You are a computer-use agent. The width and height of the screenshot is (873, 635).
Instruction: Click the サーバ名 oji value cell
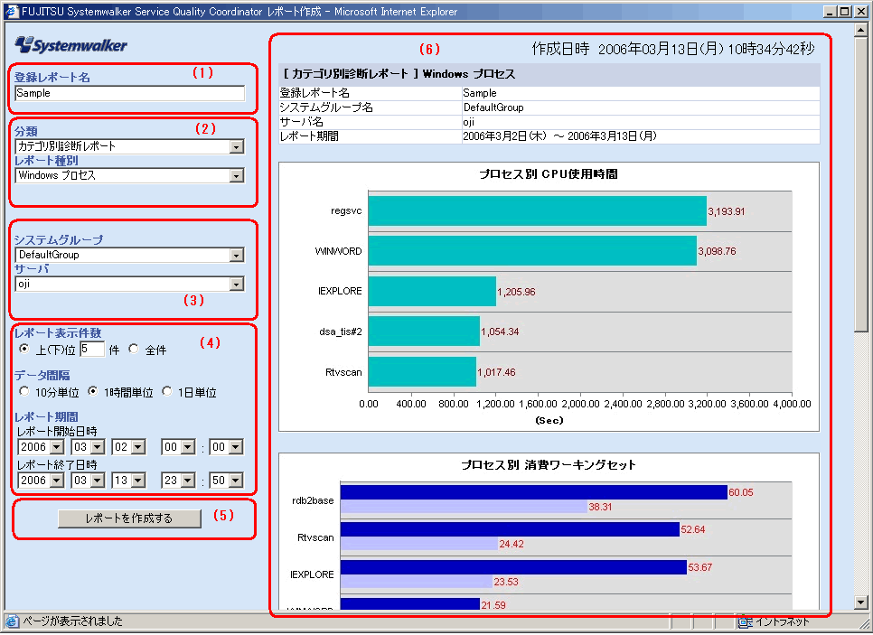pyautogui.click(x=641, y=123)
